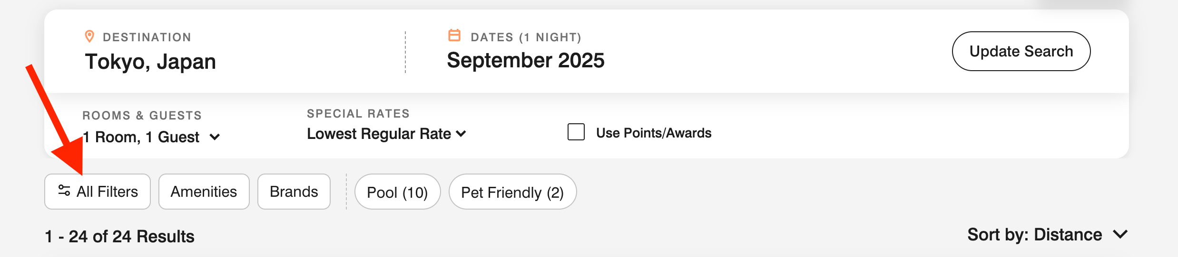Click the Use Points/Awards label text
Image resolution: width=1178 pixels, height=257 pixels.
pyautogui.click(x=653, y=133)
